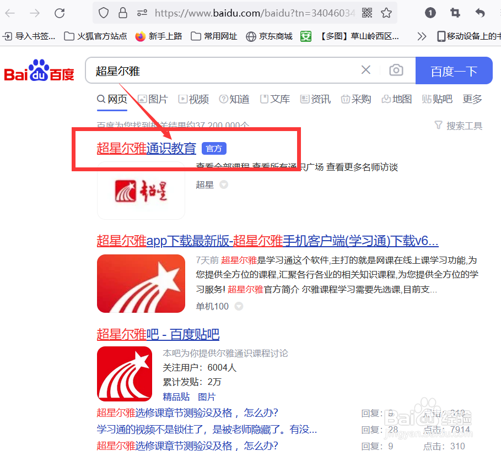Open the site permissions icon in address bar
Viewport: 501px width, 451px height.
tap(142, 13)
